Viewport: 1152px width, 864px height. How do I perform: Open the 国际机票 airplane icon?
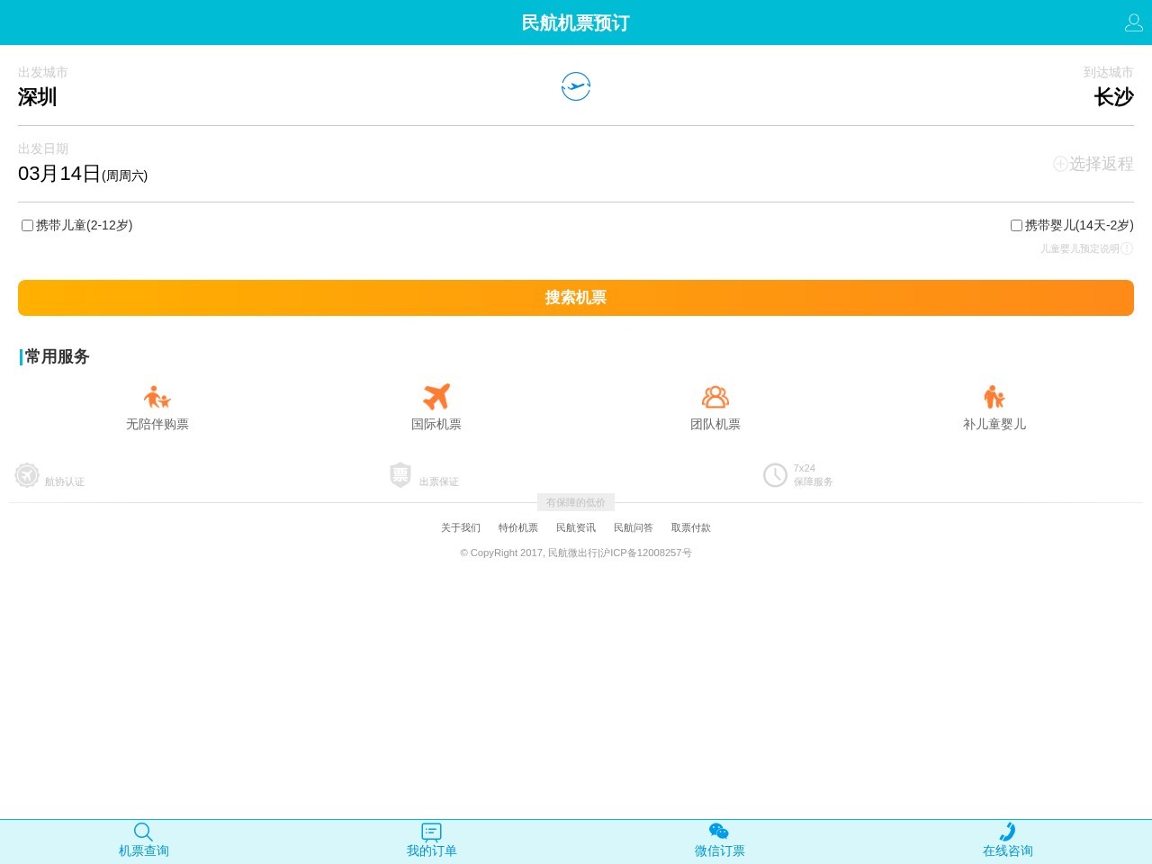tap(436, 397)
